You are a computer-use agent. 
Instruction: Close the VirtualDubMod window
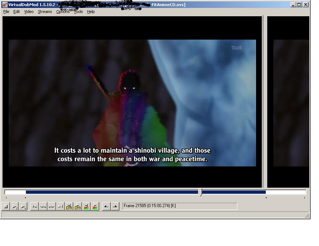(x=306, y=5)
